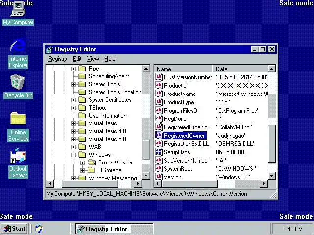
Task: Click the Start button
Action: click(14, 229)
